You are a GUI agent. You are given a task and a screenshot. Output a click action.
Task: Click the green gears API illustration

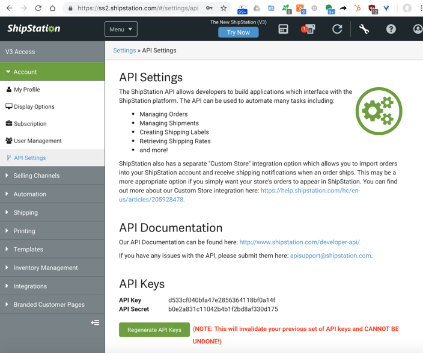[x=379, y=111]
